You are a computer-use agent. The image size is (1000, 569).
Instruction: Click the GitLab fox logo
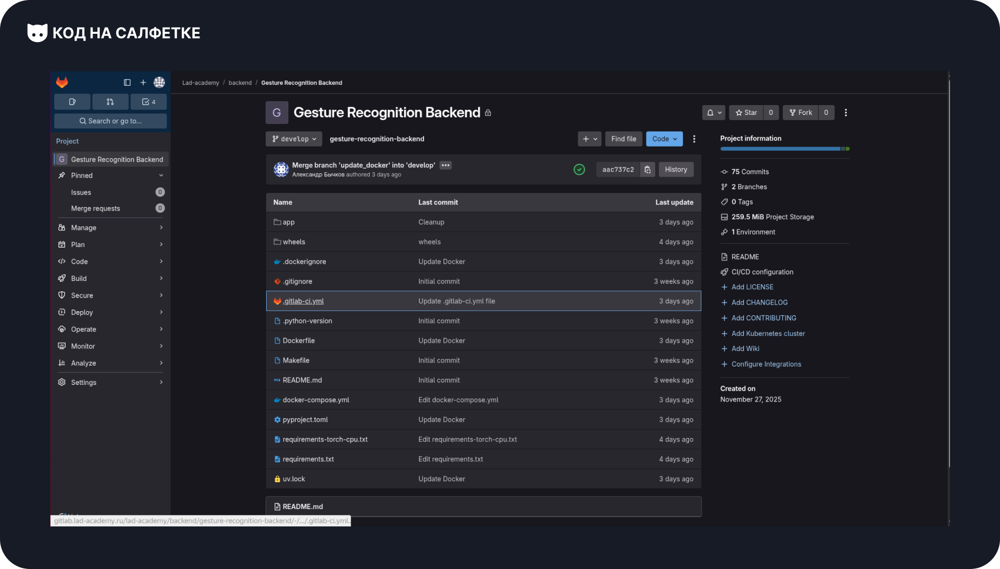click(62, 82)
